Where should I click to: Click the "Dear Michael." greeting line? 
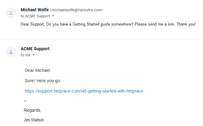[x=38, y=71]
